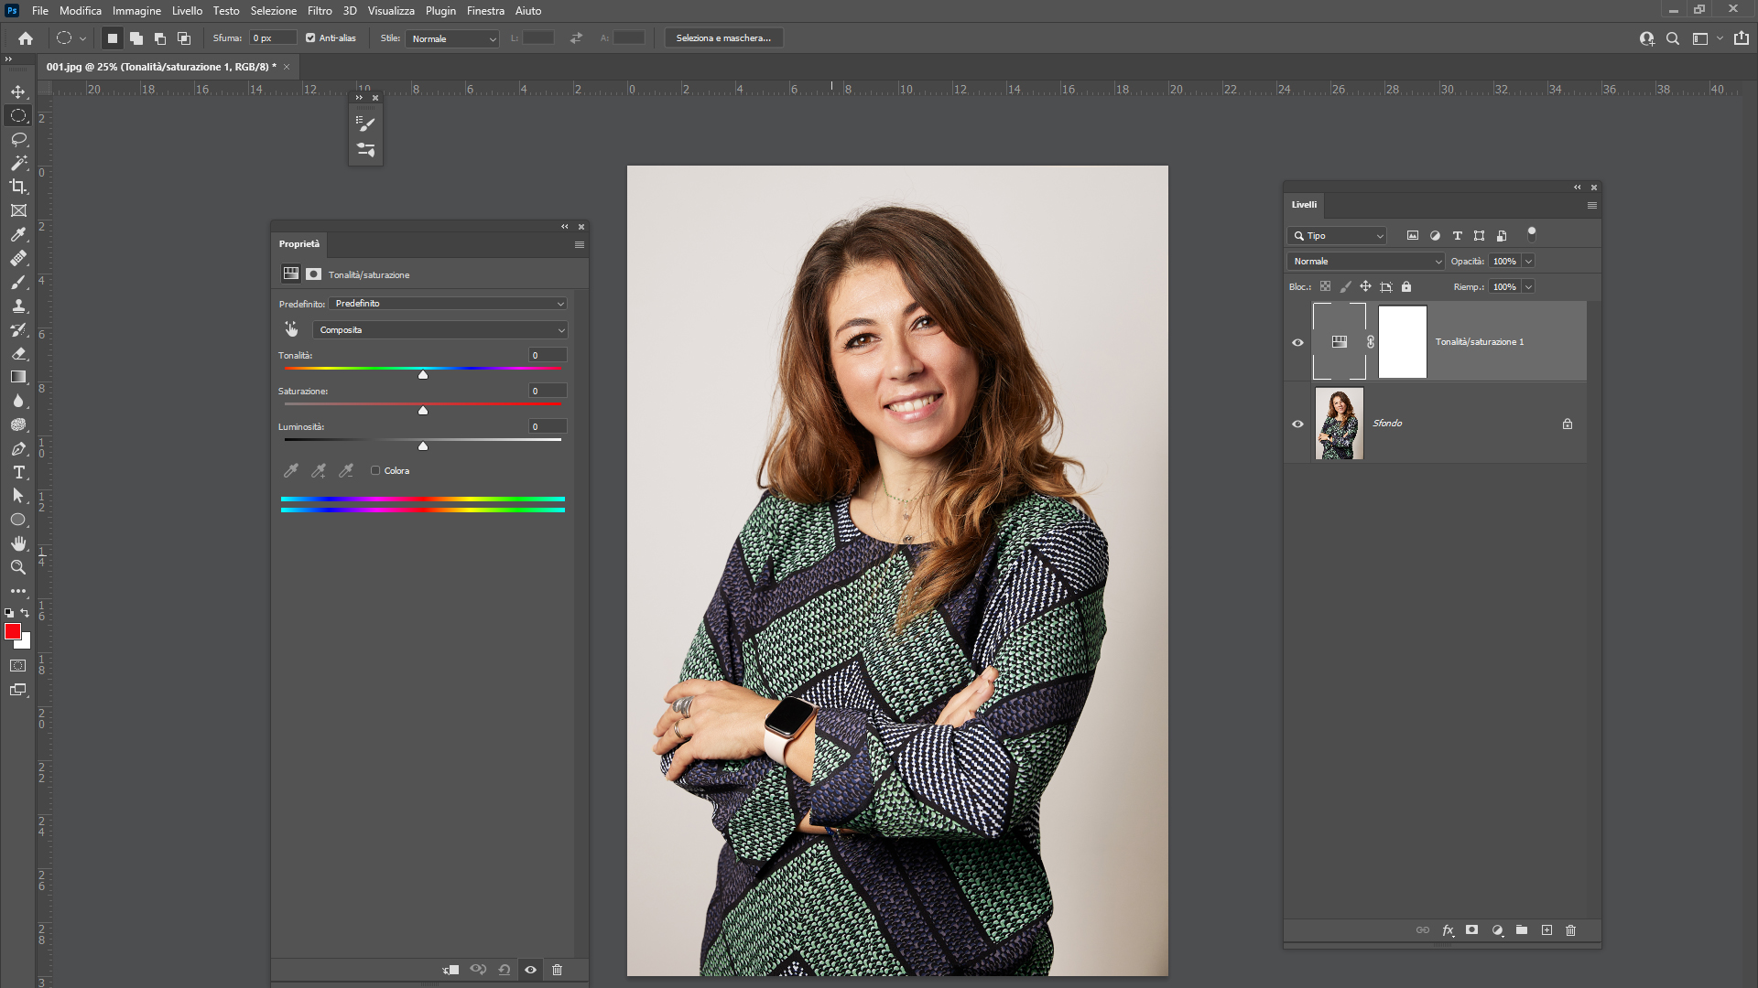Toggle the Anti-alias checkbox

pyautogui.click(x=310, y=38)
